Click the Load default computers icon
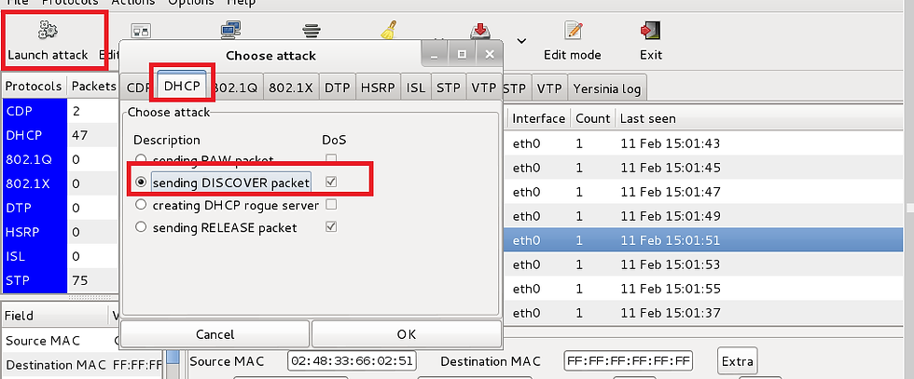Screen dimensions: 914x379 (x=231, y=30)
